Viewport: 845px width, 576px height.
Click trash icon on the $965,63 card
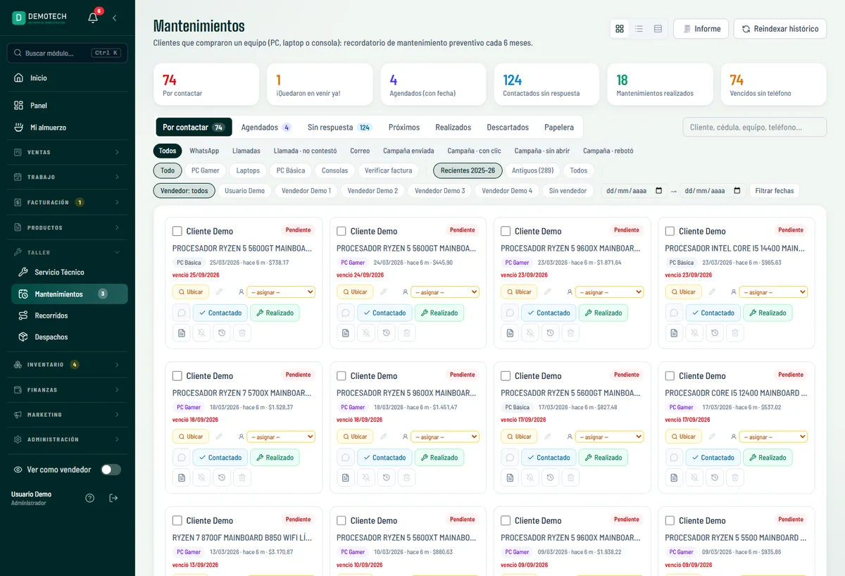(734, 332)
